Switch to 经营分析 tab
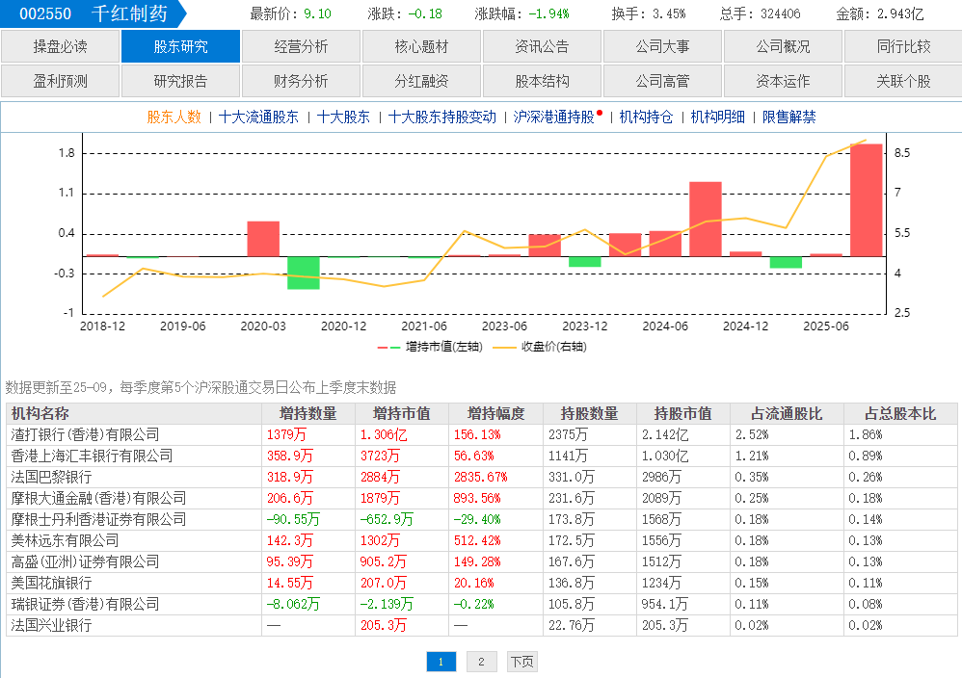The height and width of the screenshot is (678, 962). point(301,46)
